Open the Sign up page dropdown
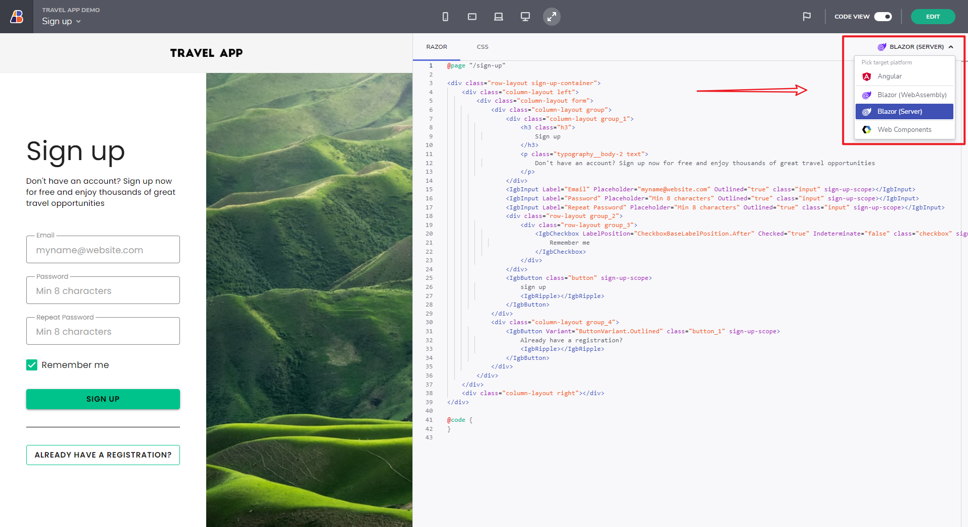The height and width of the screenshot is (527, 968). [x=61, y=21]
